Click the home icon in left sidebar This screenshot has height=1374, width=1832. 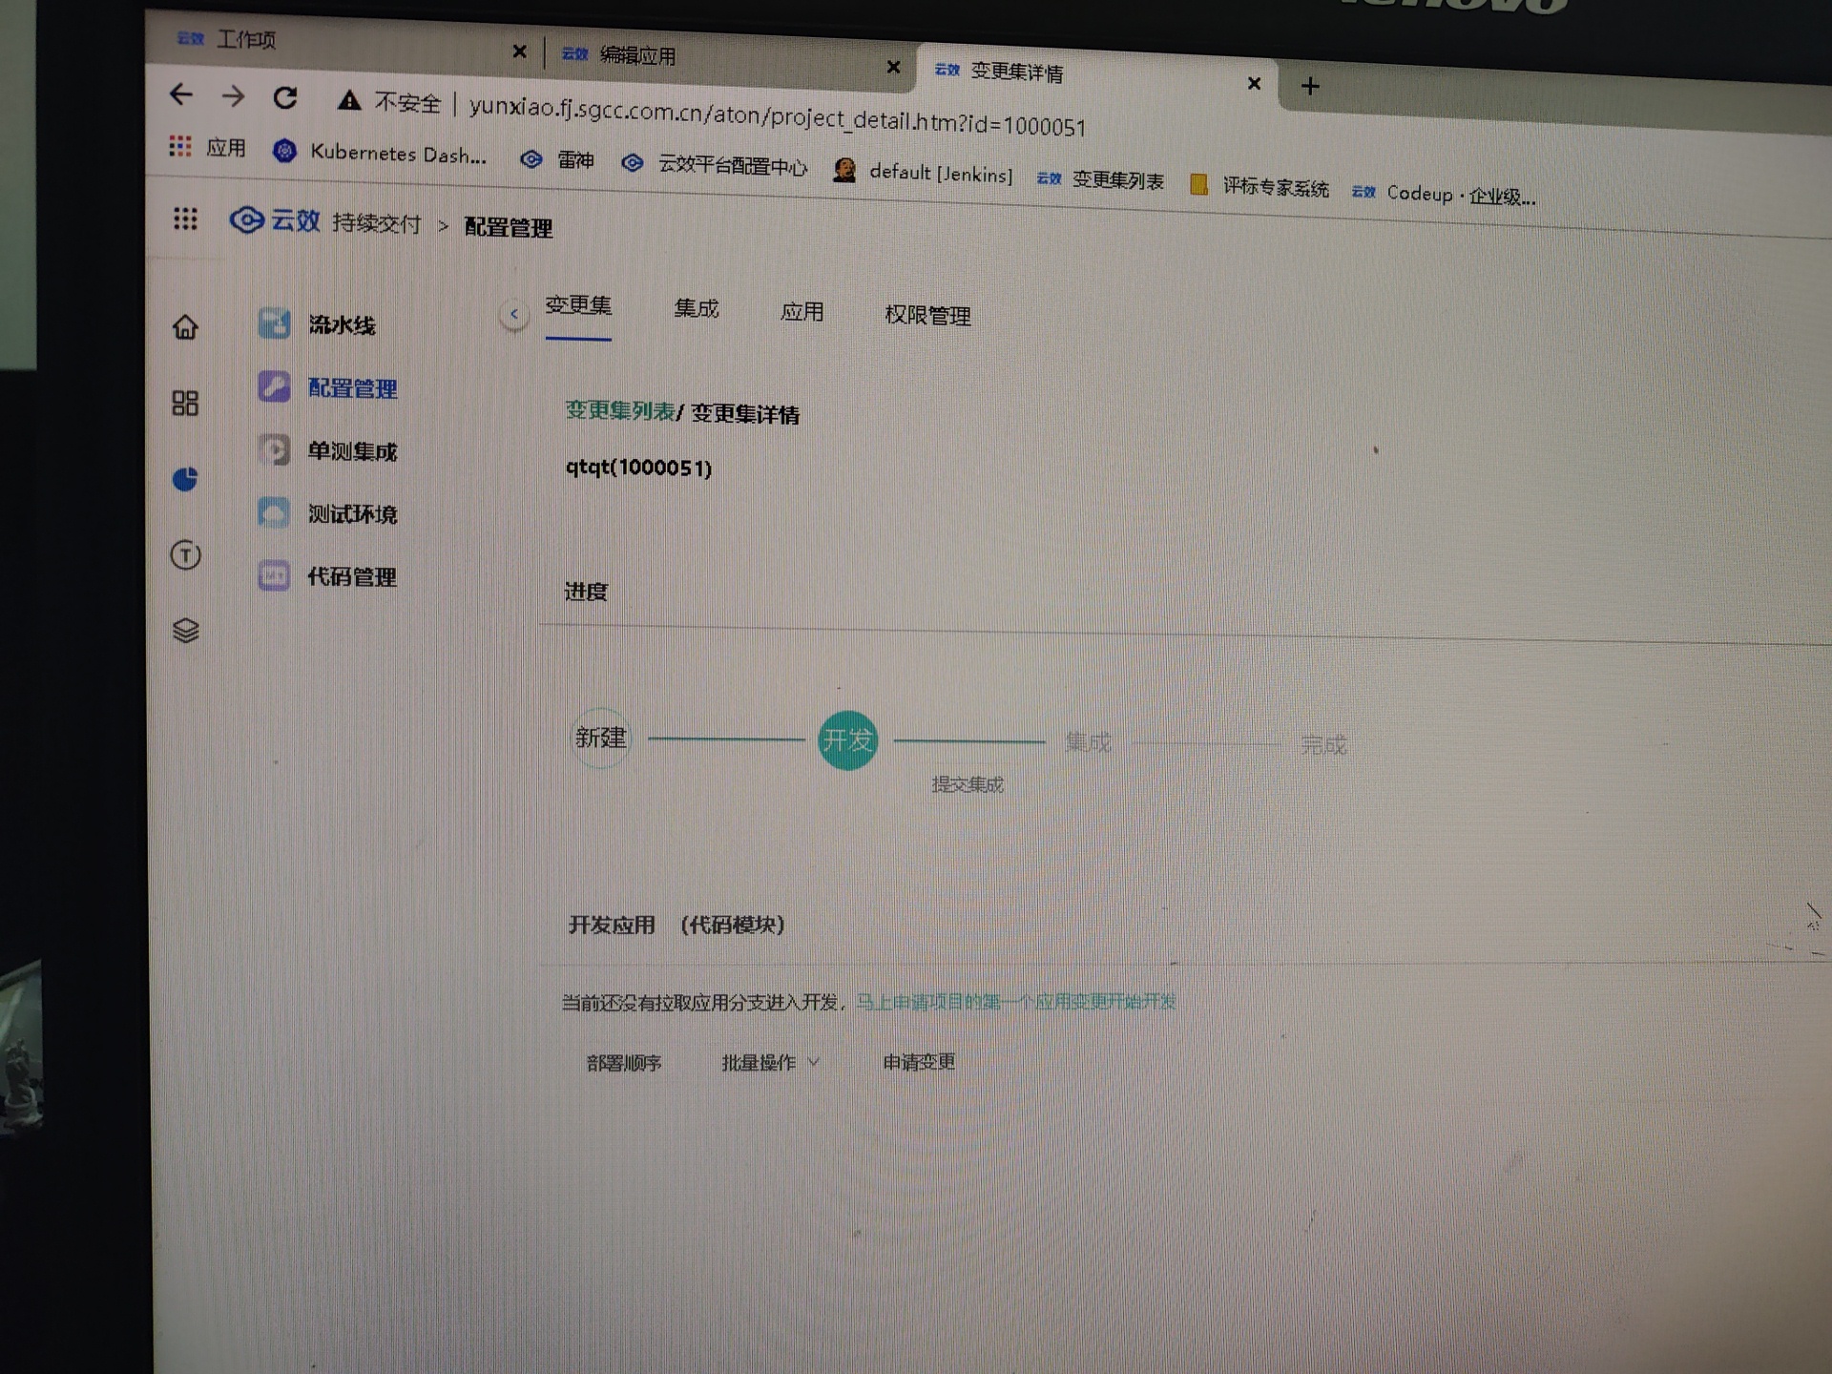point(185,327)
